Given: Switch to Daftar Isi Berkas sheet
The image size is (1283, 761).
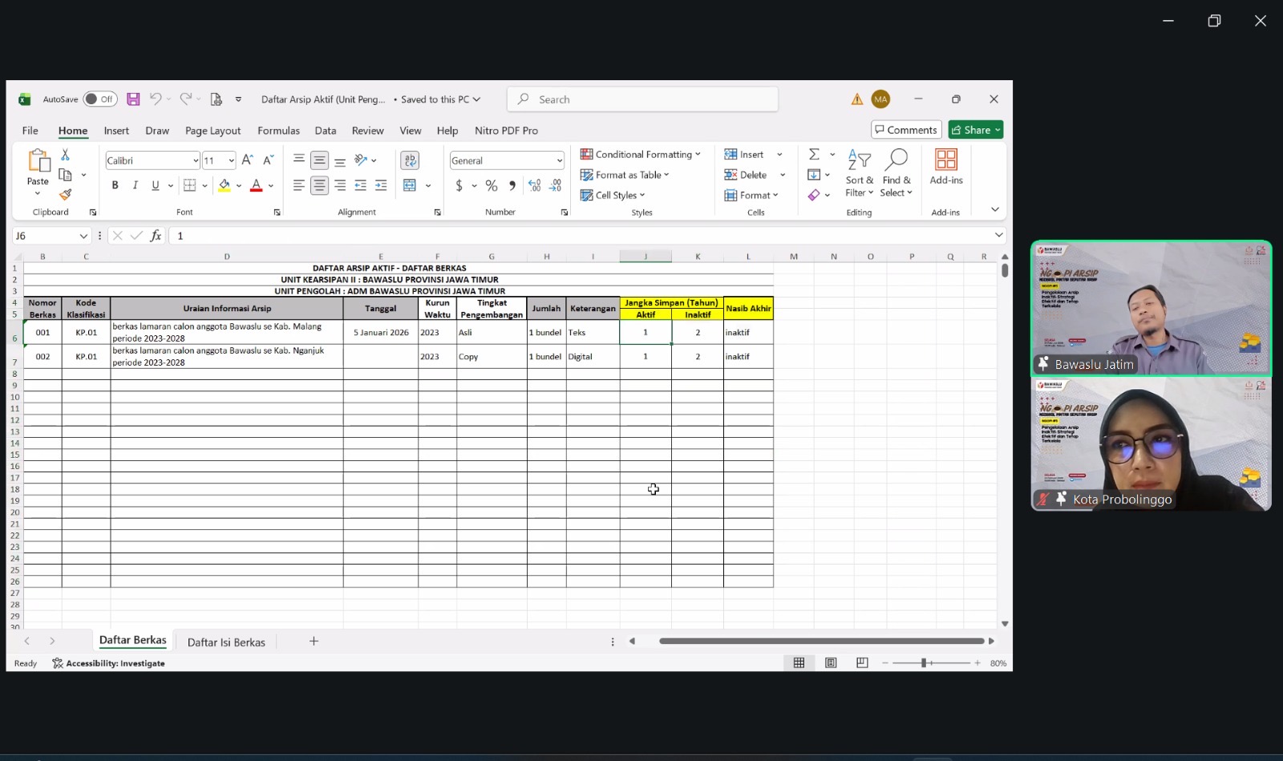Looking at the screenshot, I should 226,642.
